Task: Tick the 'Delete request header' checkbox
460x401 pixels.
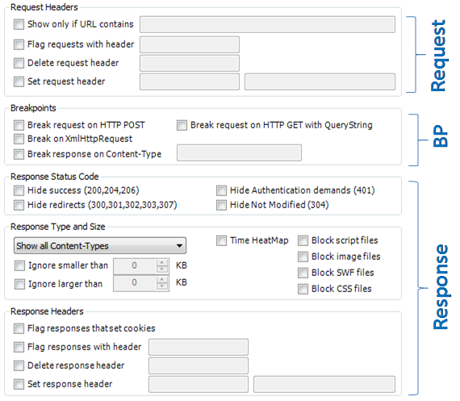Action: pos(19,63)
